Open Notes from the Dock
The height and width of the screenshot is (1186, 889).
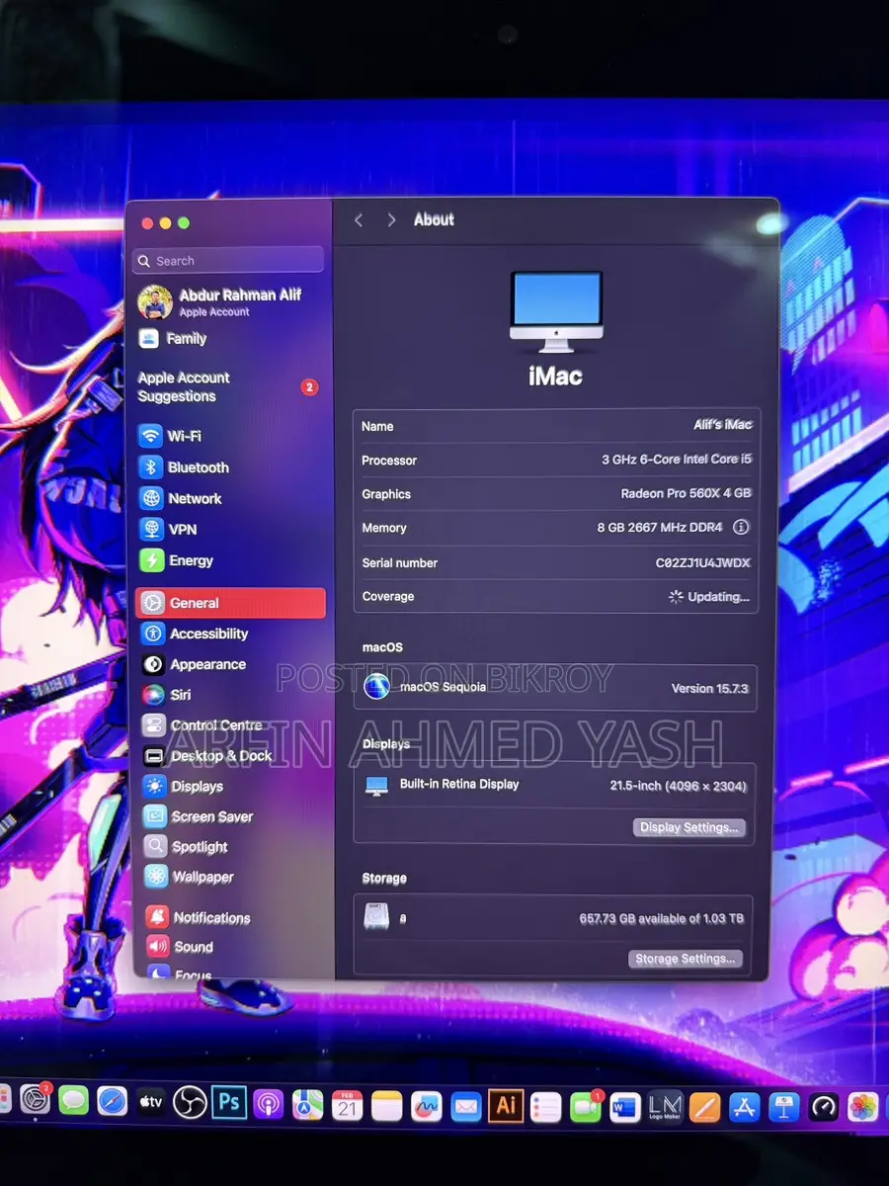[387, 1105]
